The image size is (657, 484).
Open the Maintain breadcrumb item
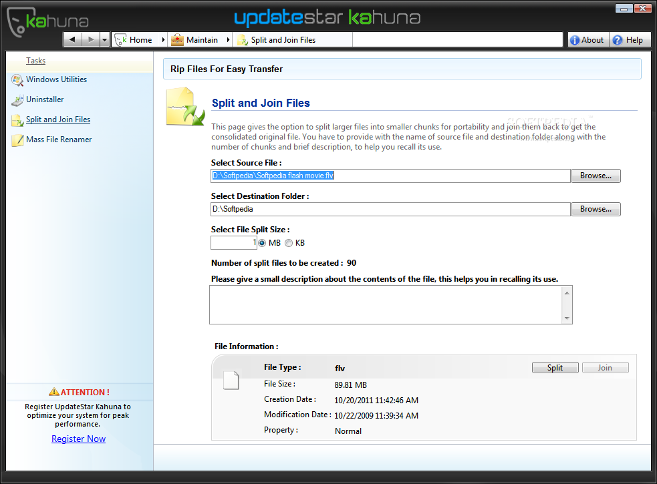coord(202,40)
